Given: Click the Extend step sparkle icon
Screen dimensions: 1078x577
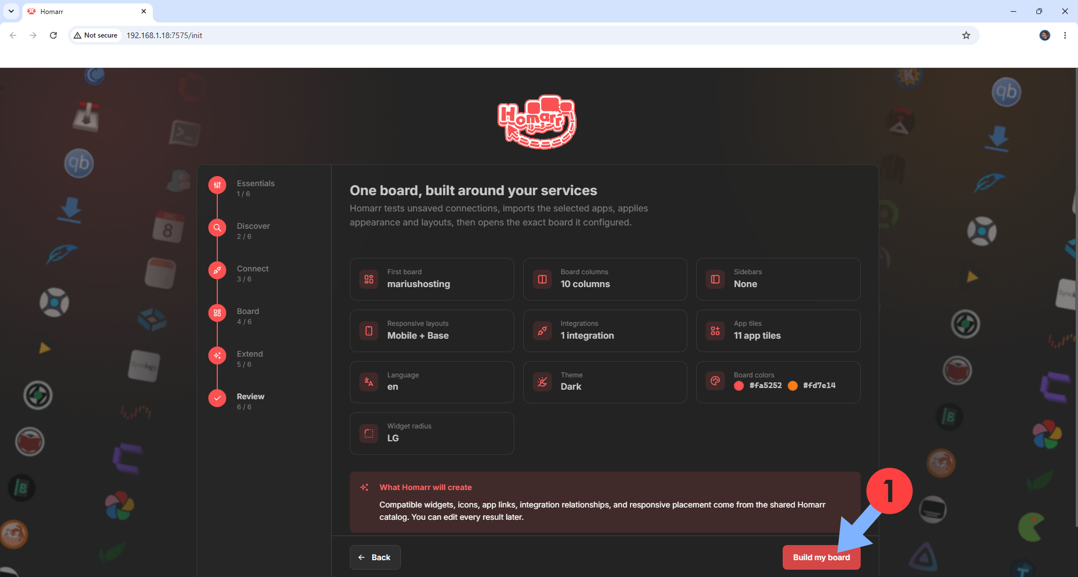Looking at the screenshot, I should pos(217,356).
